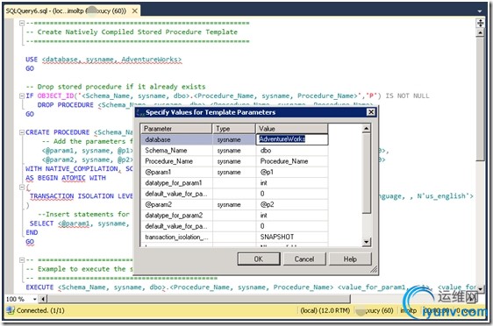
Task: Close the SQLQuery6.sql tab
Action: (x=134, y=11)
